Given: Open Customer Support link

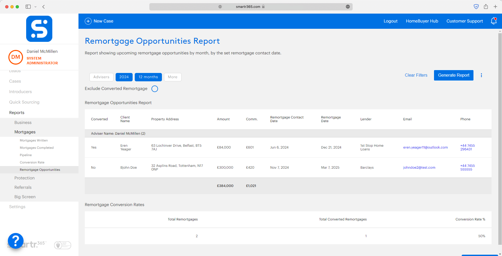Looking at the screenshot, I should pyautogui.click(x=465, y=21).
